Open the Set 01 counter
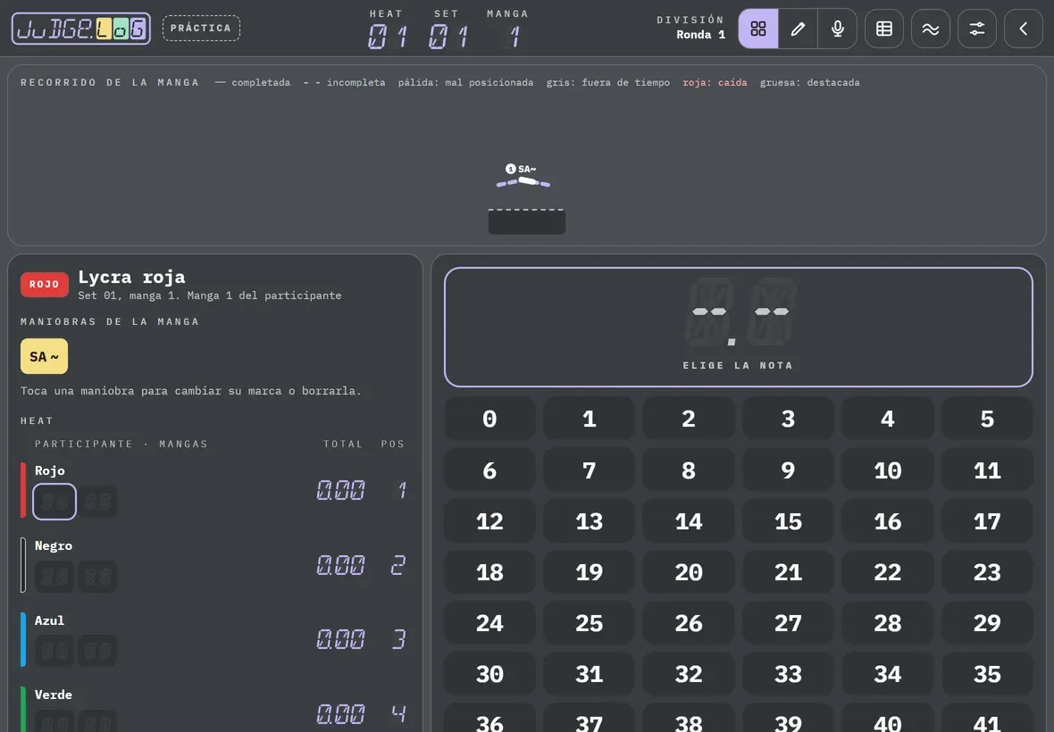Viewport: 1054px width, 732px height. tap(447, 29)
